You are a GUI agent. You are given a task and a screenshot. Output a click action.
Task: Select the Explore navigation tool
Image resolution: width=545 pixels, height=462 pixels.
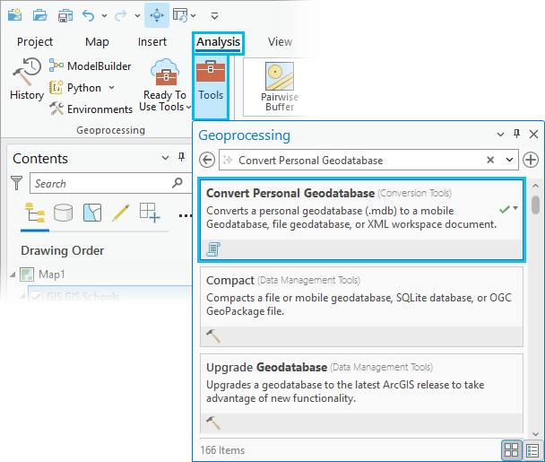(x=157, y=15)
